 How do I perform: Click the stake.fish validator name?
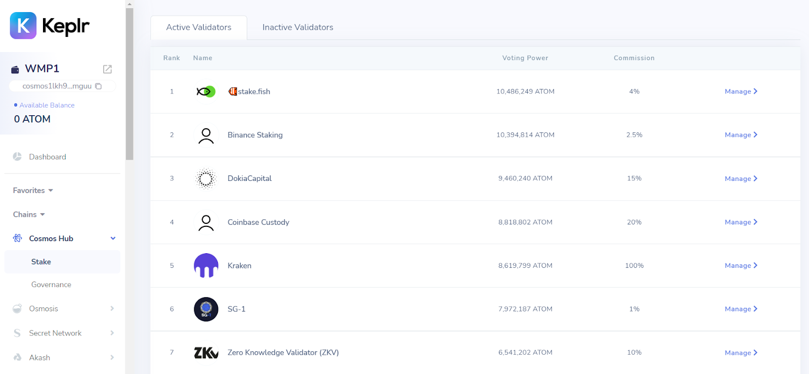(254, 91)
